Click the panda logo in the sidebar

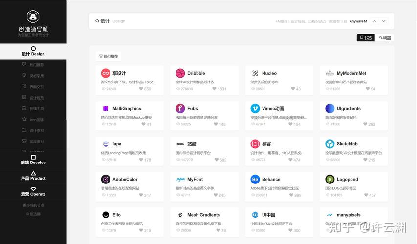[33, 17]
